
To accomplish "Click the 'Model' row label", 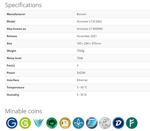I will pyautogui.click(x=11, y=22).
